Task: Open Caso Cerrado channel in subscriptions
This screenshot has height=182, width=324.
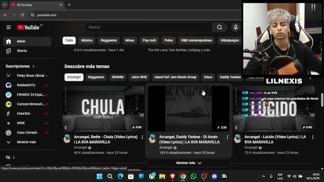Action: (27, 132)
